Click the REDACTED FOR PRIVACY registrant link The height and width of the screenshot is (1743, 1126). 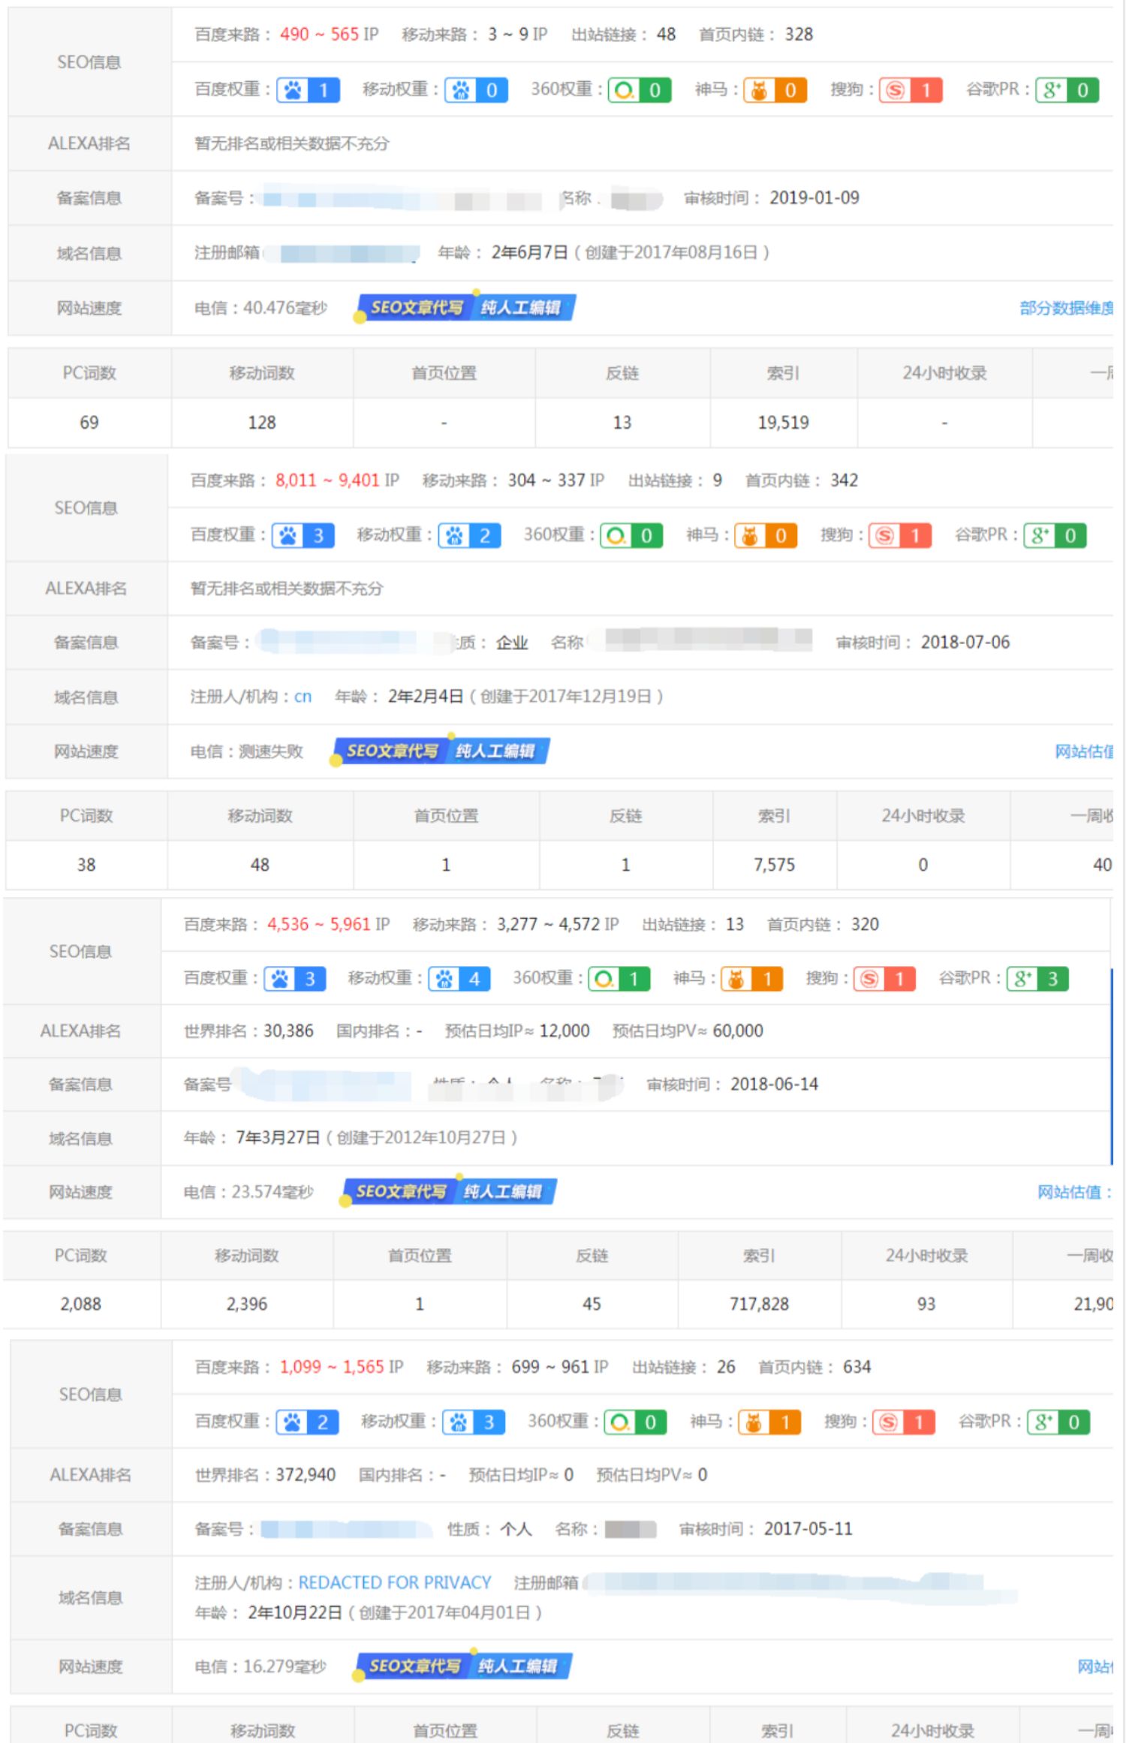pos(395,1582)
